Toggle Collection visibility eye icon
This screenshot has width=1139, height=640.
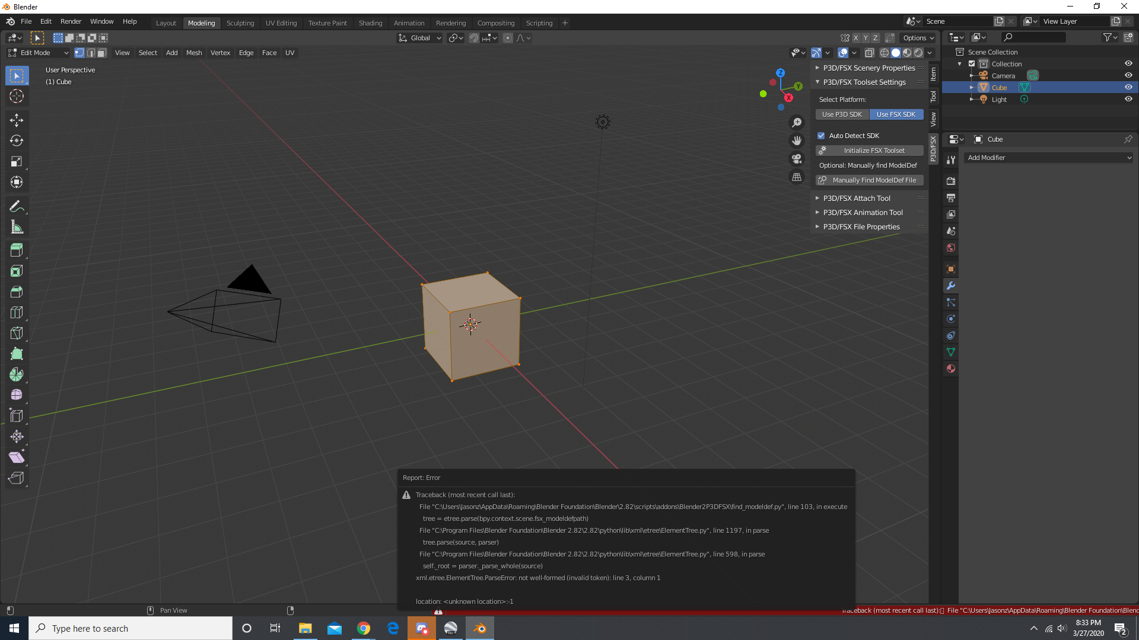tap(1128, 63)
